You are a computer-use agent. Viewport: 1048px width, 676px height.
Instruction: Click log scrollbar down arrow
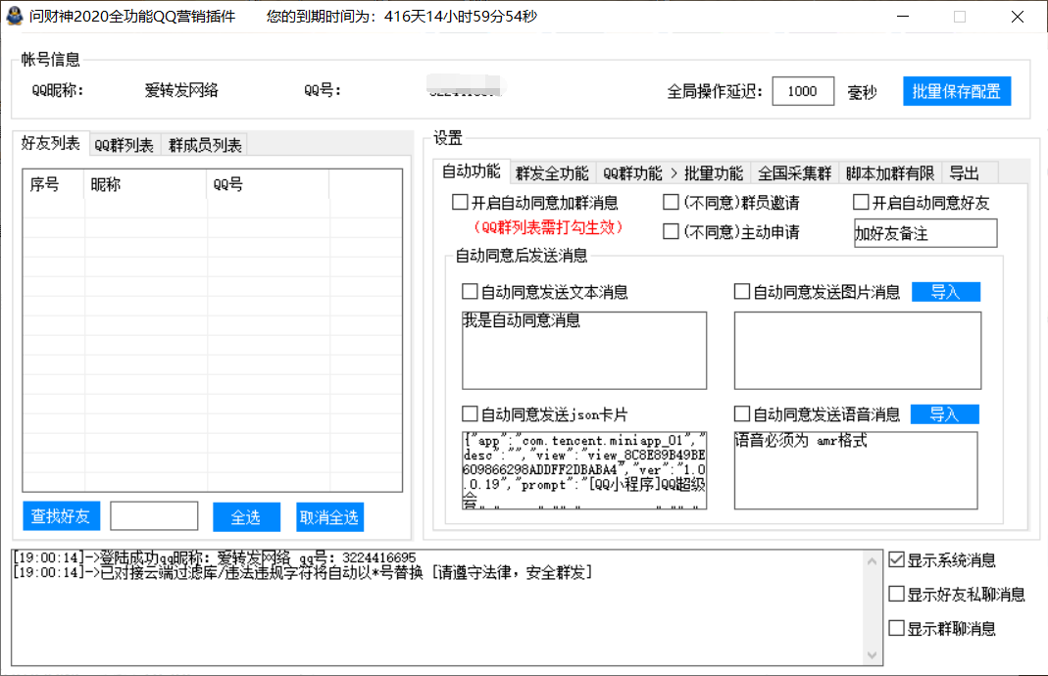click(873, 655)
